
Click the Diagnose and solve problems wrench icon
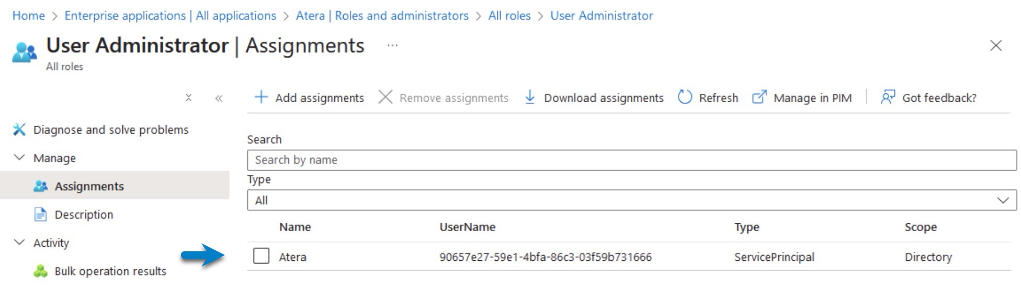pyautogui.click(x=19, y=129)
